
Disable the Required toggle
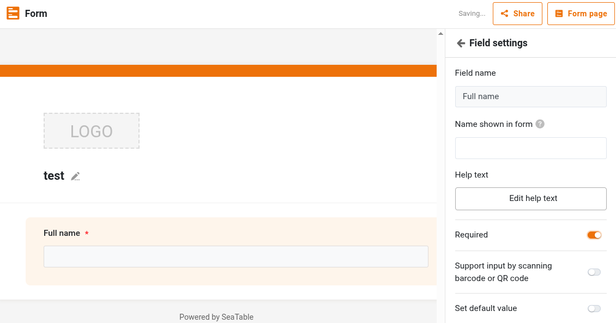tap(594, 235)
